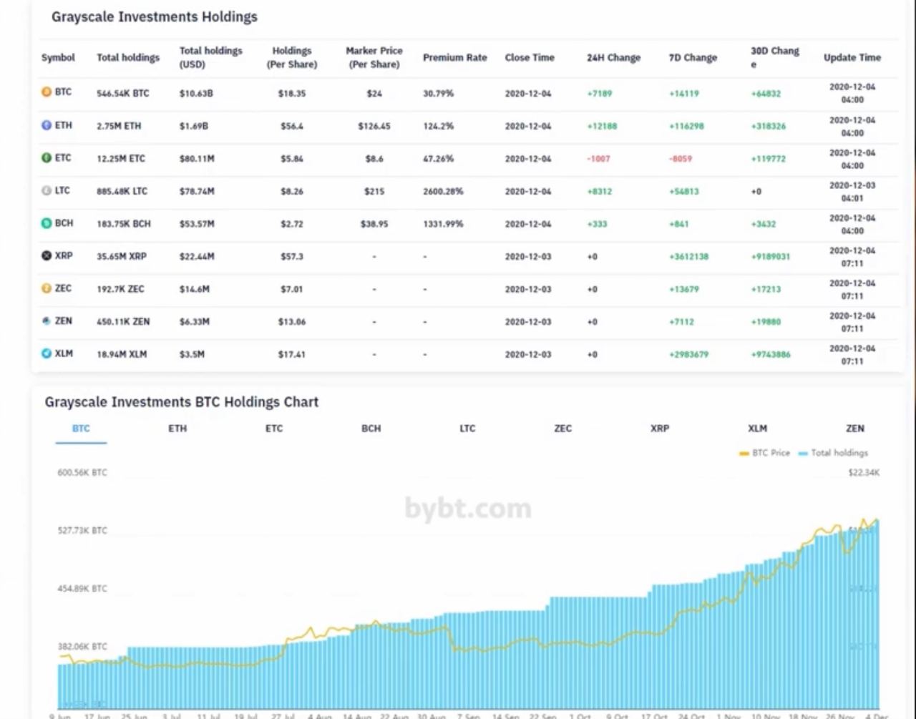Toggle the Total holdings legend item
Screen dimensions: 916x719
[833, 453]
